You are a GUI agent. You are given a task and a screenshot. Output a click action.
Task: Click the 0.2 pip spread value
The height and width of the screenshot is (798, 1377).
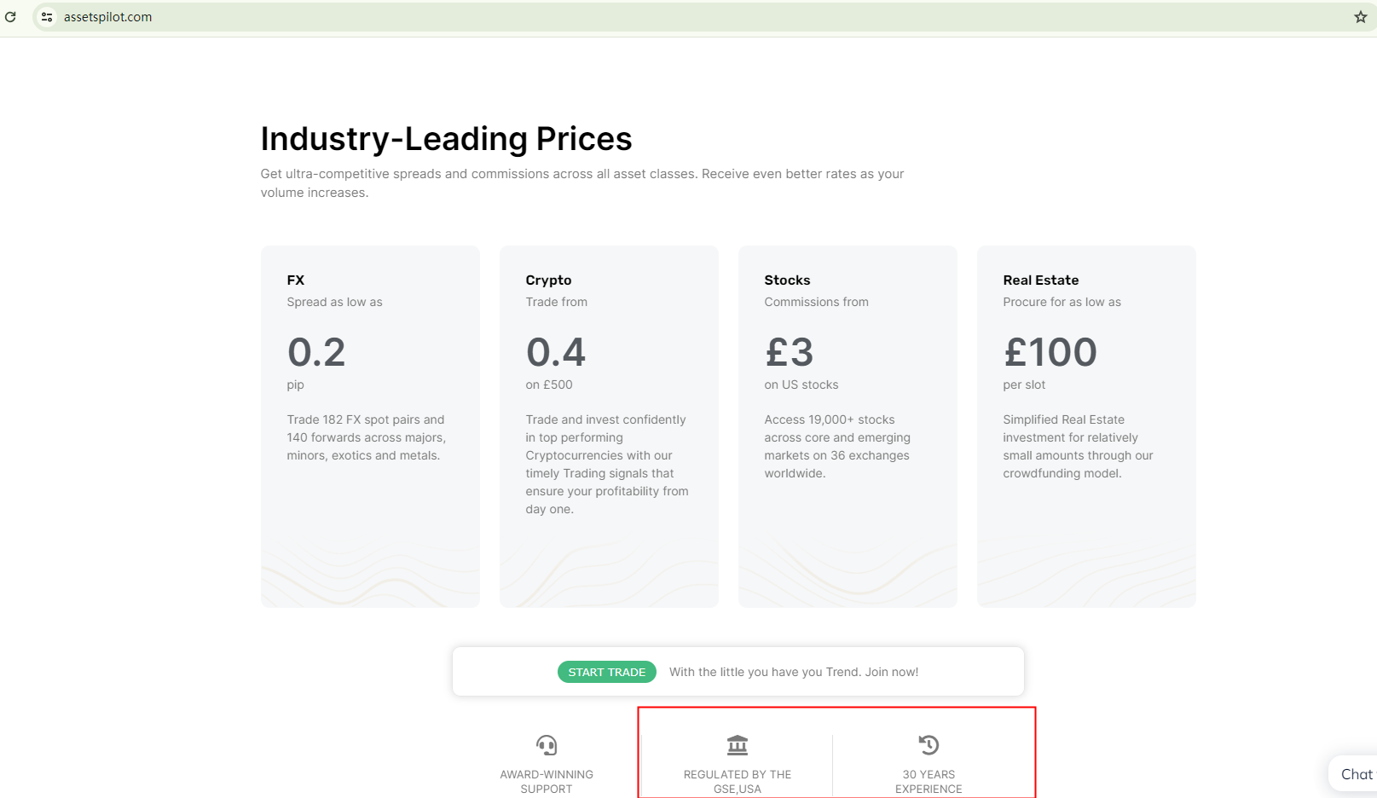tap(316, 353)
